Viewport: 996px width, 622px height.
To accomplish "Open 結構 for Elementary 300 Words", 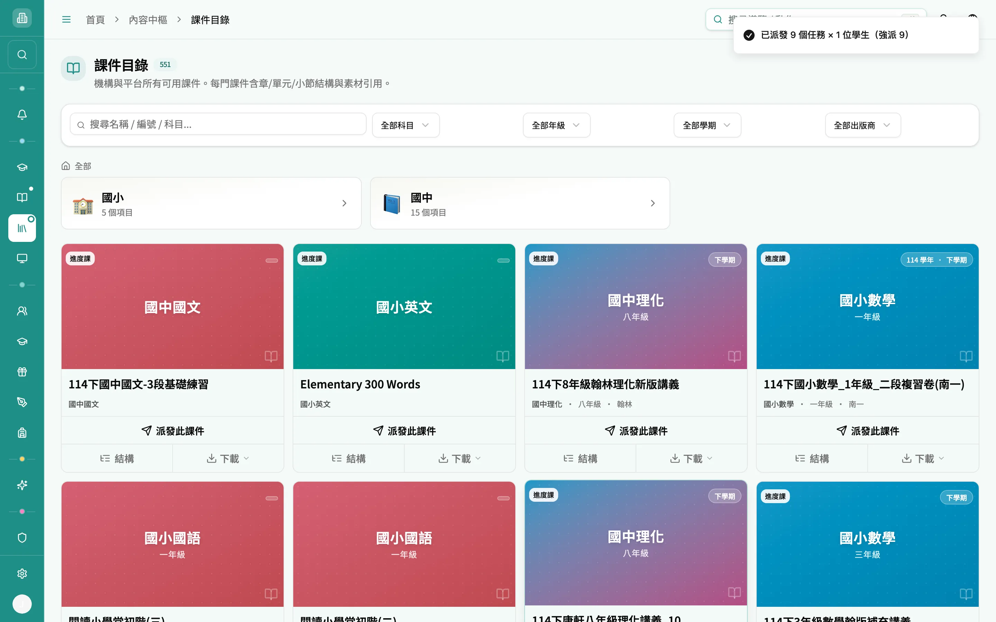I will pyautogui.click(x=349, y=458).
